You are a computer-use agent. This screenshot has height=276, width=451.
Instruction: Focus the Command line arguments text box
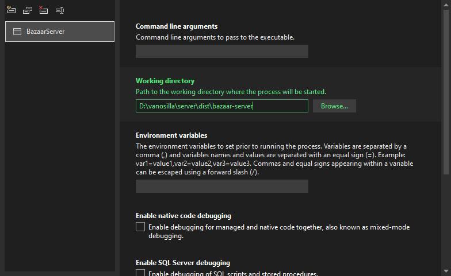point(221,52)
